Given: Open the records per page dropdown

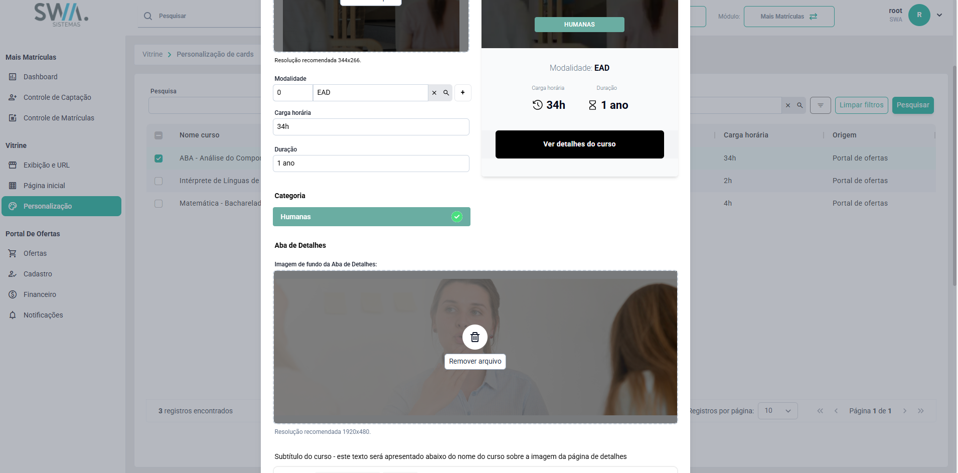Looking at the screenshot, I should point(777,411).
